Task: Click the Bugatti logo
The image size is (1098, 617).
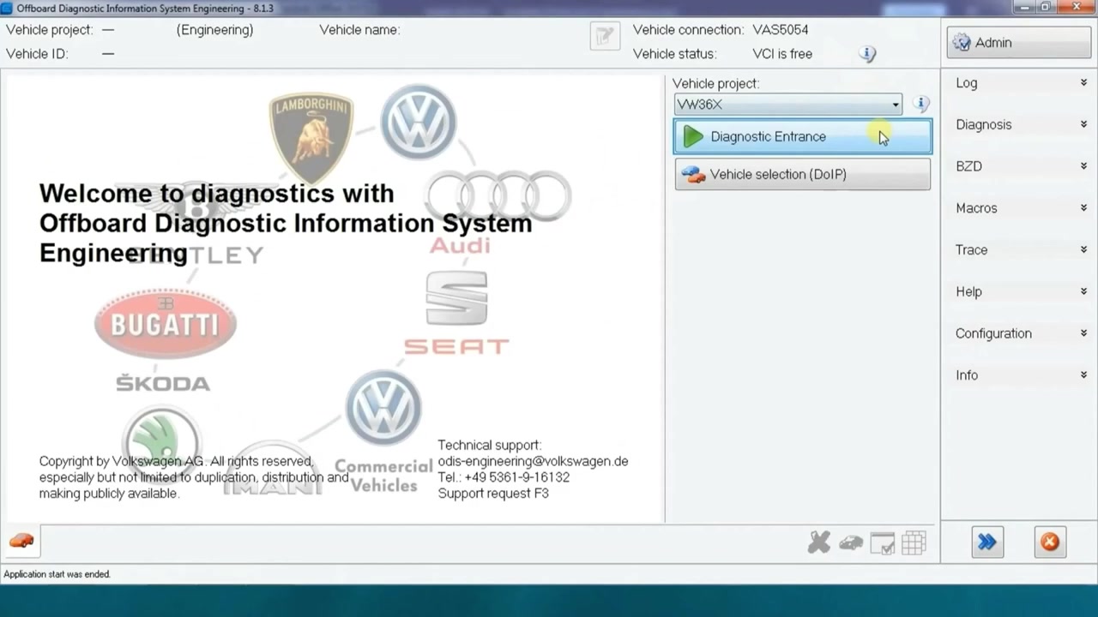Action: [166, 324]
